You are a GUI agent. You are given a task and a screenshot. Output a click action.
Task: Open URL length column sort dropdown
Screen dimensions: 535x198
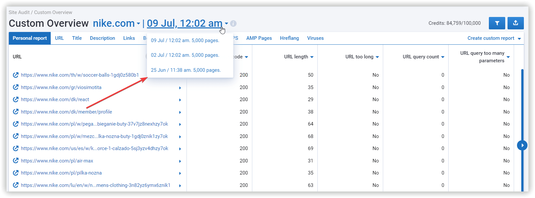pyautogui.click(x=312, y=57)
